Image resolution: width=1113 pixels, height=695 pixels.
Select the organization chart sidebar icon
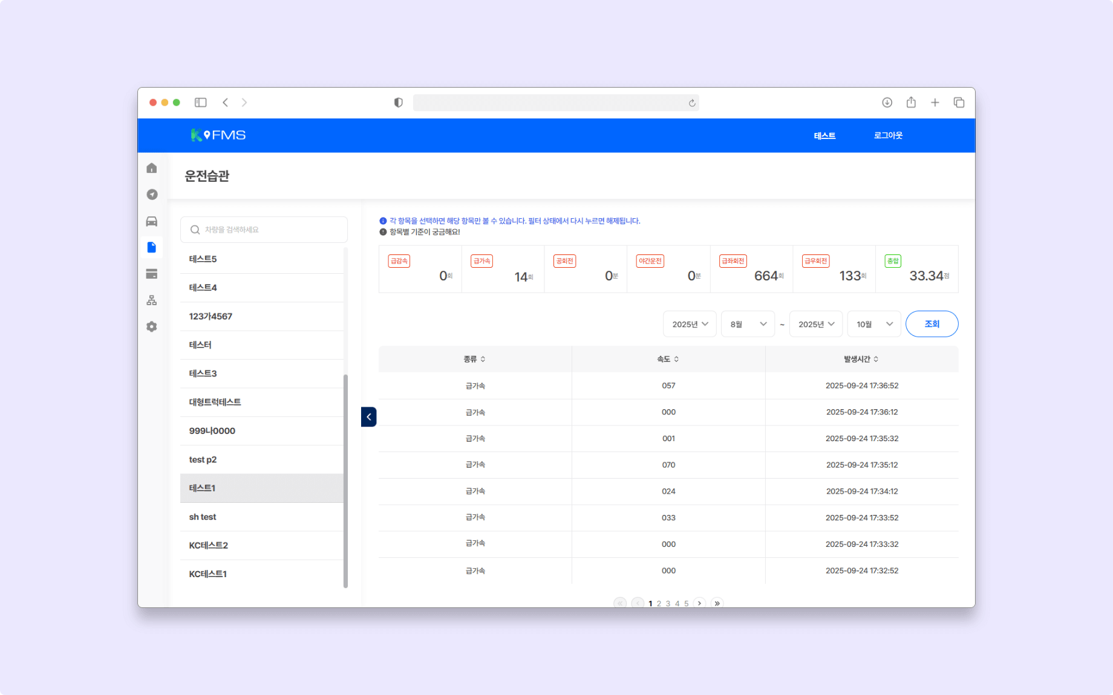pyautogui.click(x=152, y=300)
